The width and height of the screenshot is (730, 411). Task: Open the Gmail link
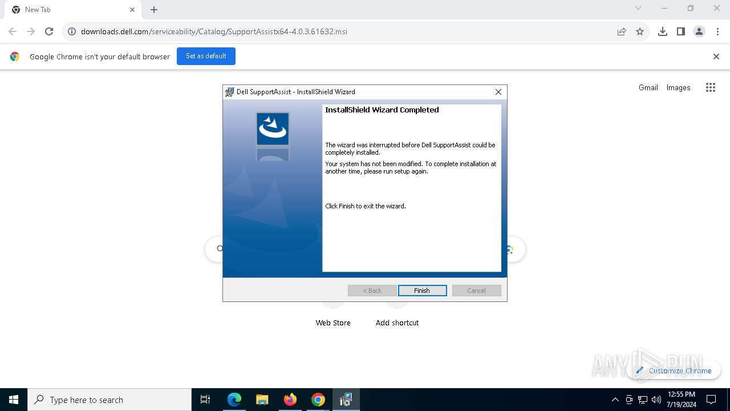tap(648, 87)
